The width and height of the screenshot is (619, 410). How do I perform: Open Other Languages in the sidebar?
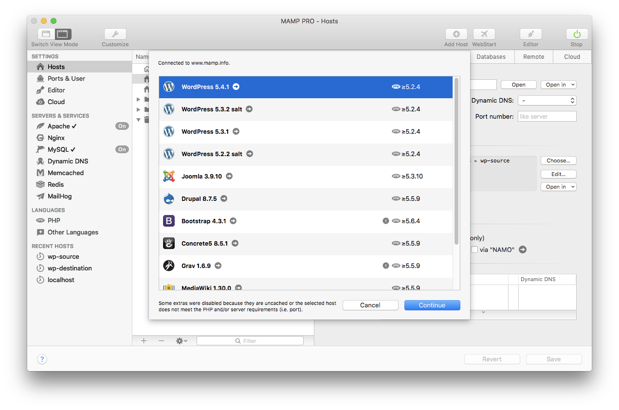click(x=80, y=232)
